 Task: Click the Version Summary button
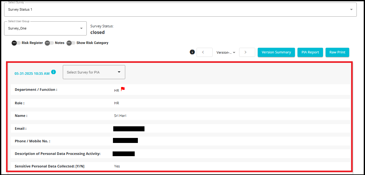276,52
